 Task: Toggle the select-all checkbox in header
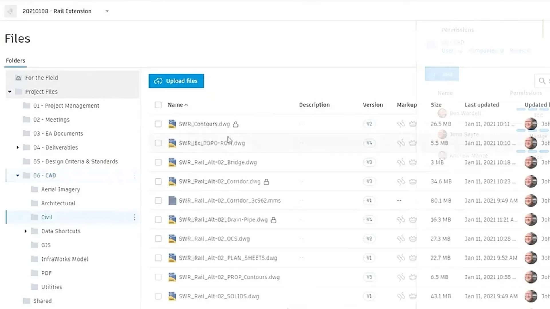(x=158, y=105)
